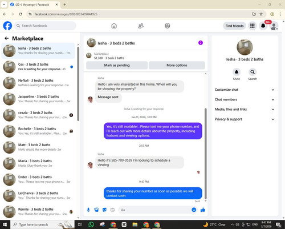Open a new browser tab
This screenshot has height=229, width=285.
pos(64,5)
